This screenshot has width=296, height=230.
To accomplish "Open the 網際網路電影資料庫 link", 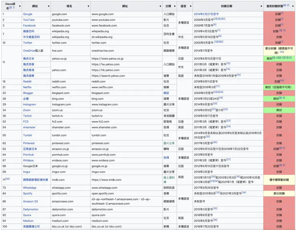I will click(36, 180).
